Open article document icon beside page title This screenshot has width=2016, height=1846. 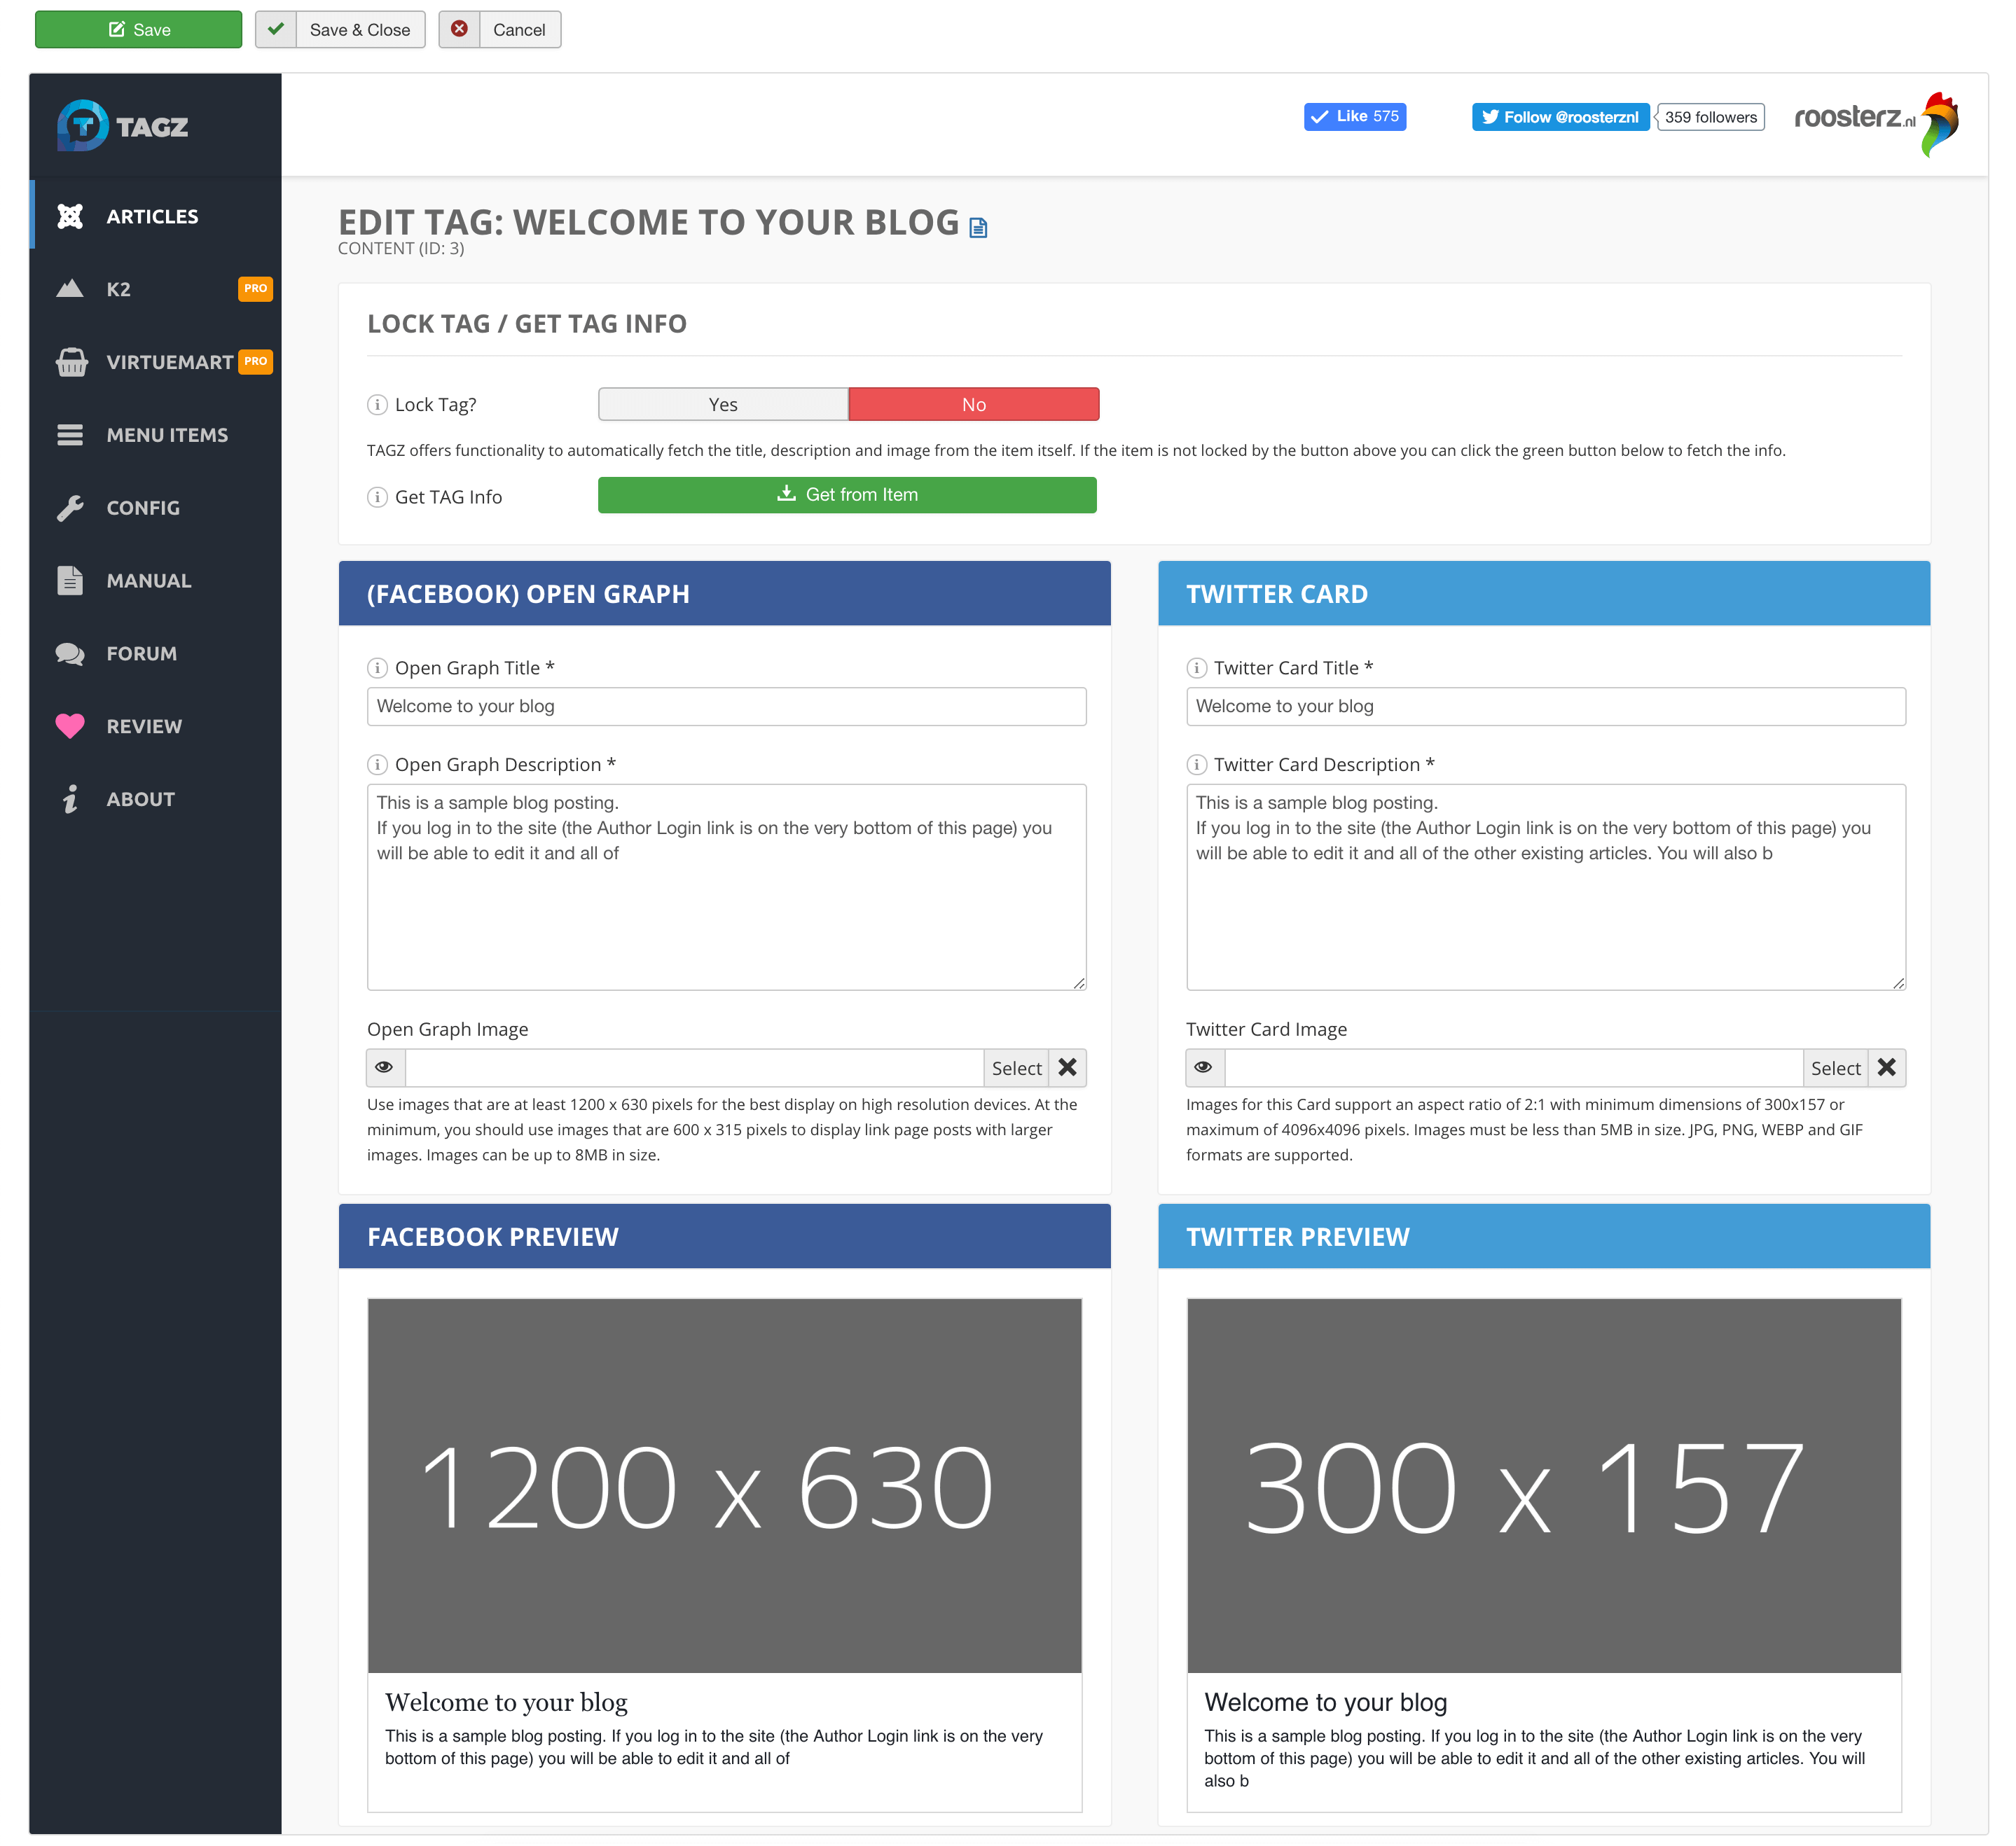pos(978,228)
